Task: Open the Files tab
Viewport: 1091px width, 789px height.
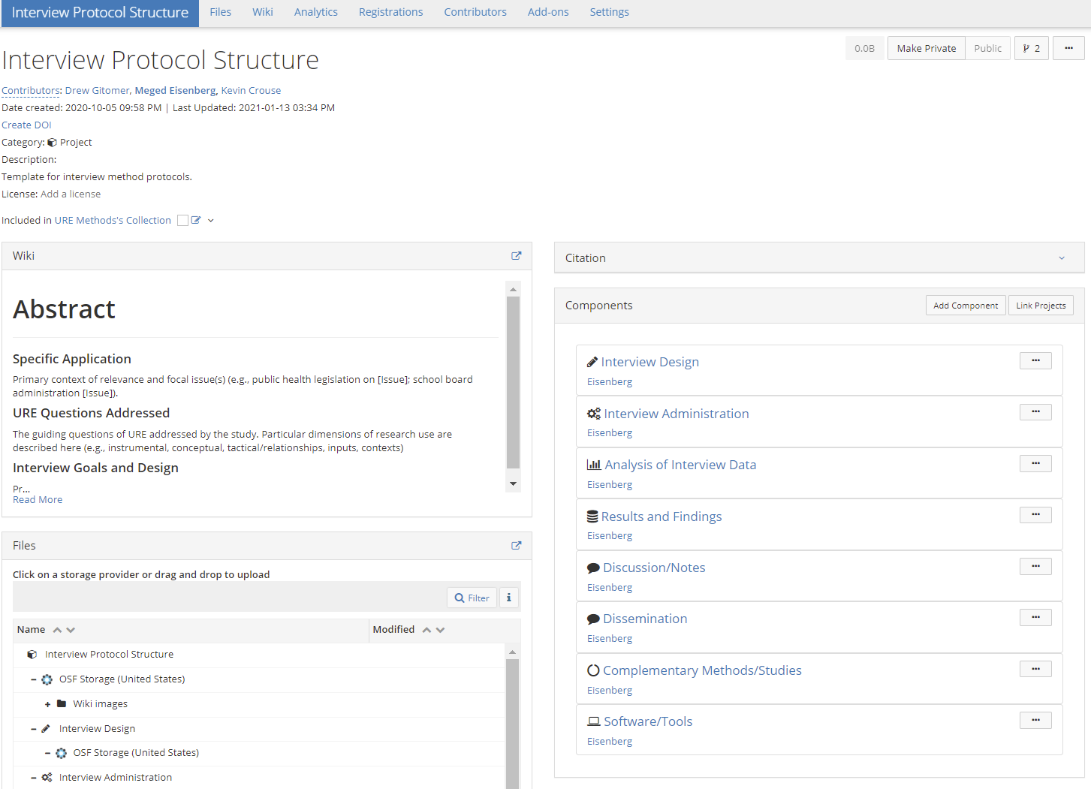Action: point(220,12)
